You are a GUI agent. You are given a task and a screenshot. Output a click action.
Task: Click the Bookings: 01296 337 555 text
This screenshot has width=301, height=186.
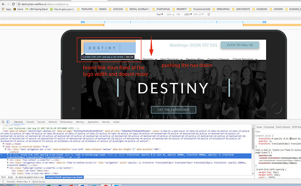click(194, 45)
